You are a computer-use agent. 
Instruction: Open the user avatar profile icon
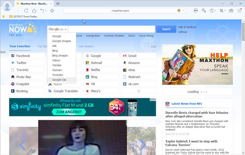coord(7,6)
